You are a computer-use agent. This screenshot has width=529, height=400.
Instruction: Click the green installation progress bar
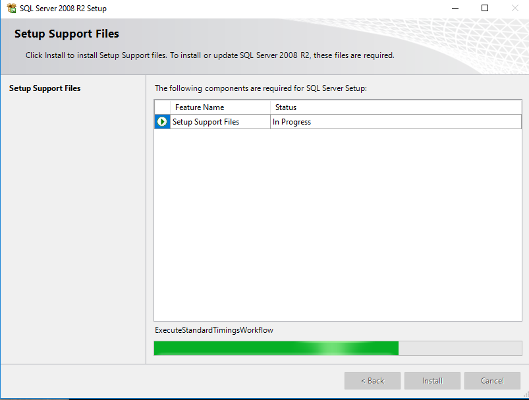point(338,349)
